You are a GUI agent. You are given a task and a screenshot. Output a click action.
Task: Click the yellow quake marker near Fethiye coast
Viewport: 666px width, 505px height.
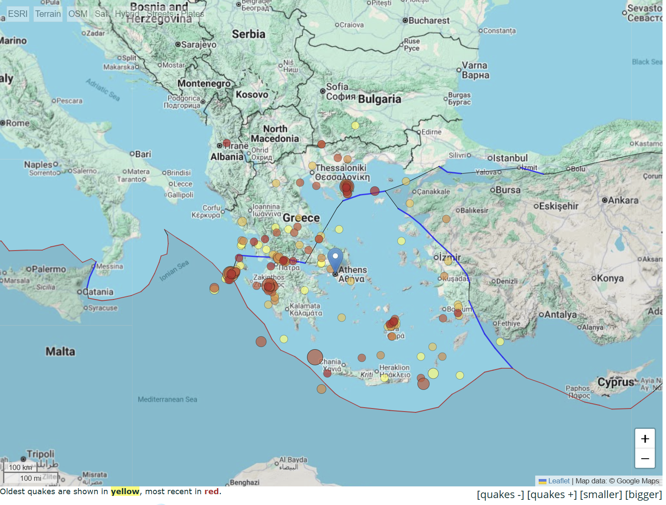point(500,341)
